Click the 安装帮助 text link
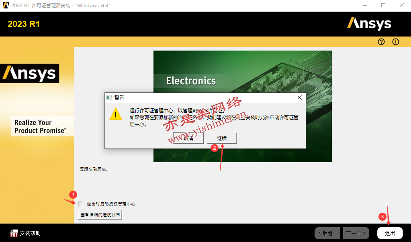Viewport: 411px width, 242px height. (30, 233)
